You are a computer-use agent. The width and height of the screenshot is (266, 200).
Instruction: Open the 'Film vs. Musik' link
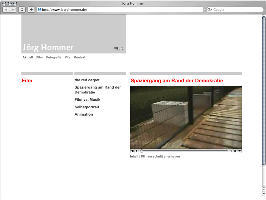(x=87, y=99)
